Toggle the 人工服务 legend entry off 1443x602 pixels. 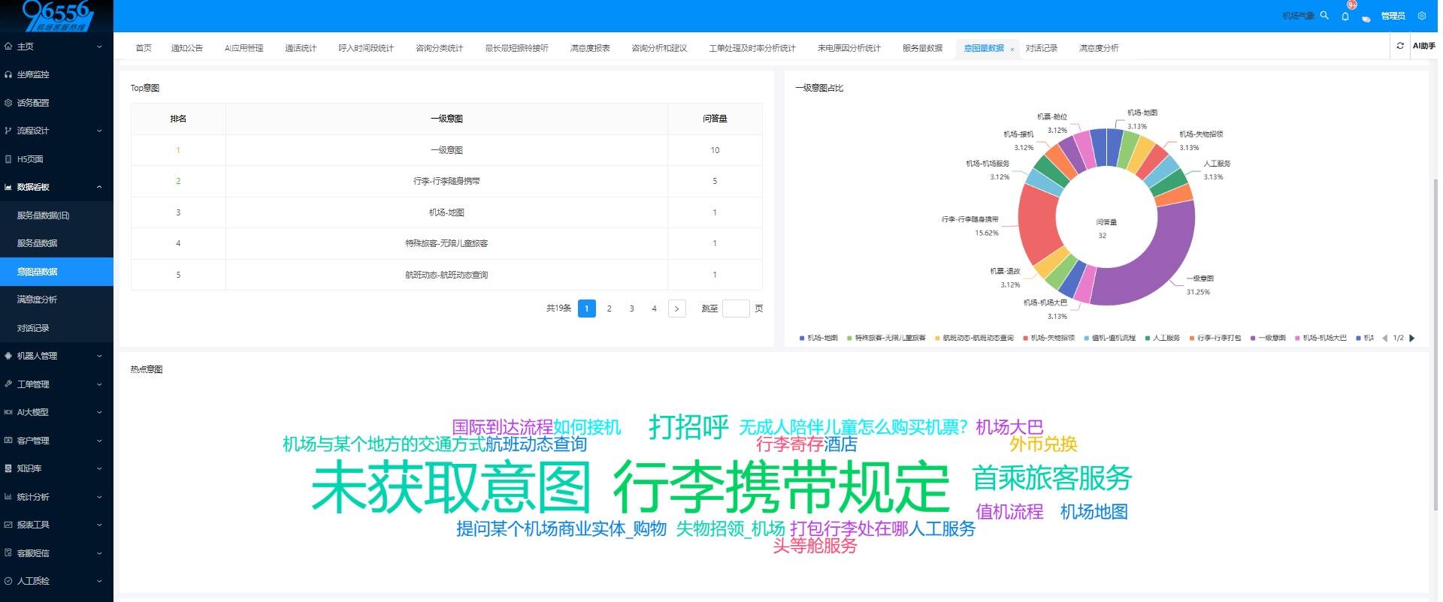[x=1162, y=339]
